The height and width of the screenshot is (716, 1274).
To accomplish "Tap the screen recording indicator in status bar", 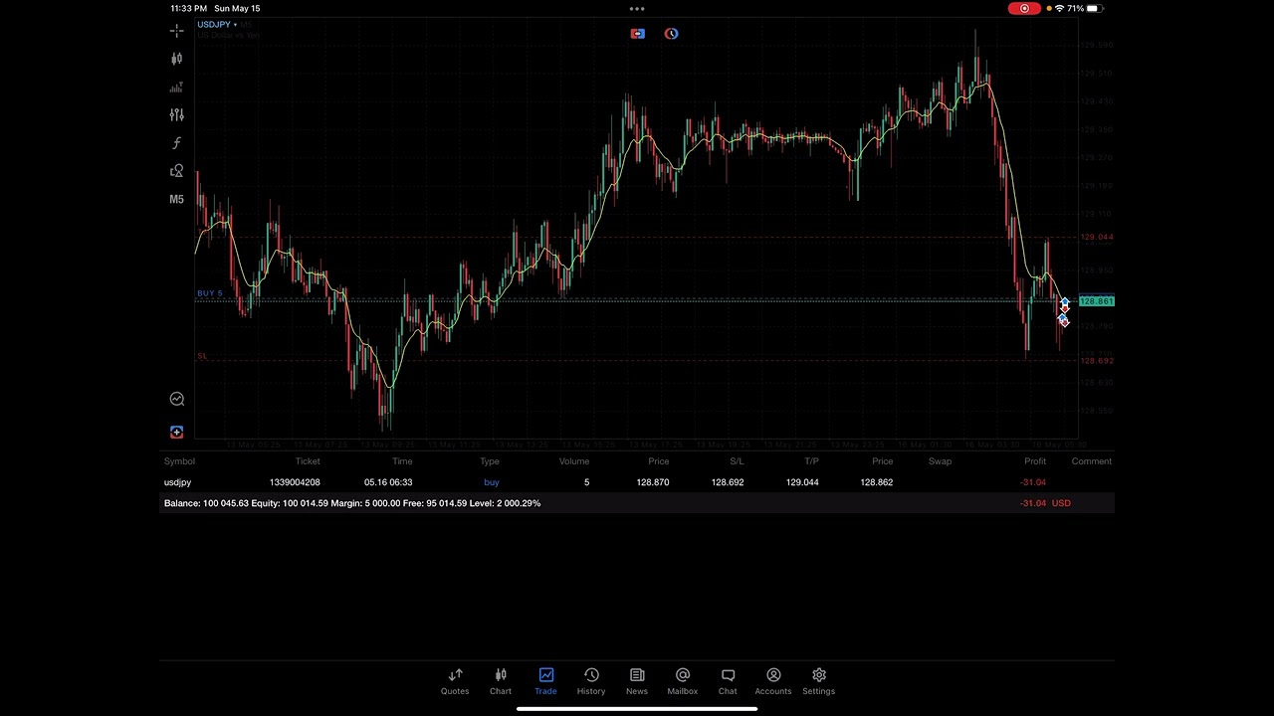I will click(1024, 8).
